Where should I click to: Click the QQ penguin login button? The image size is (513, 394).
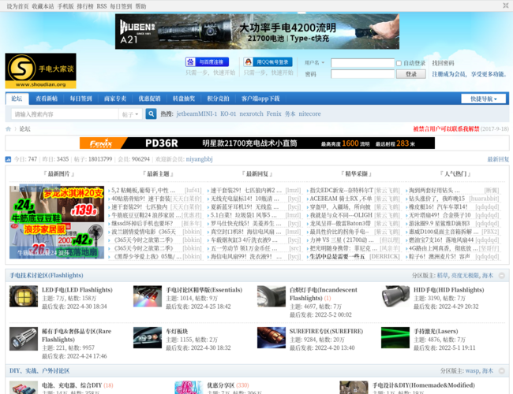[268, 61]
